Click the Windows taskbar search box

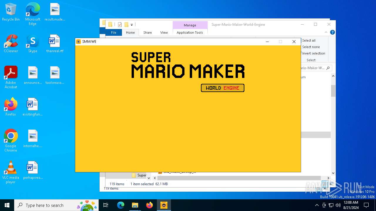coord(56,205)
